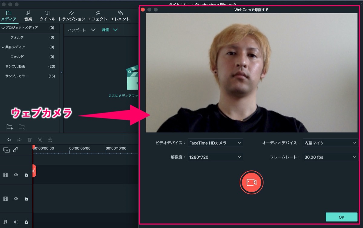Lock the audio track
This screenshot has width=363, height=228.
[x=26, y=222]
